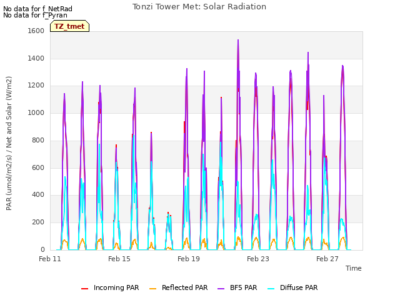400x300 pixels.
Task: Click the 800 y-axis tick label
Action: [x=38, y=140]
